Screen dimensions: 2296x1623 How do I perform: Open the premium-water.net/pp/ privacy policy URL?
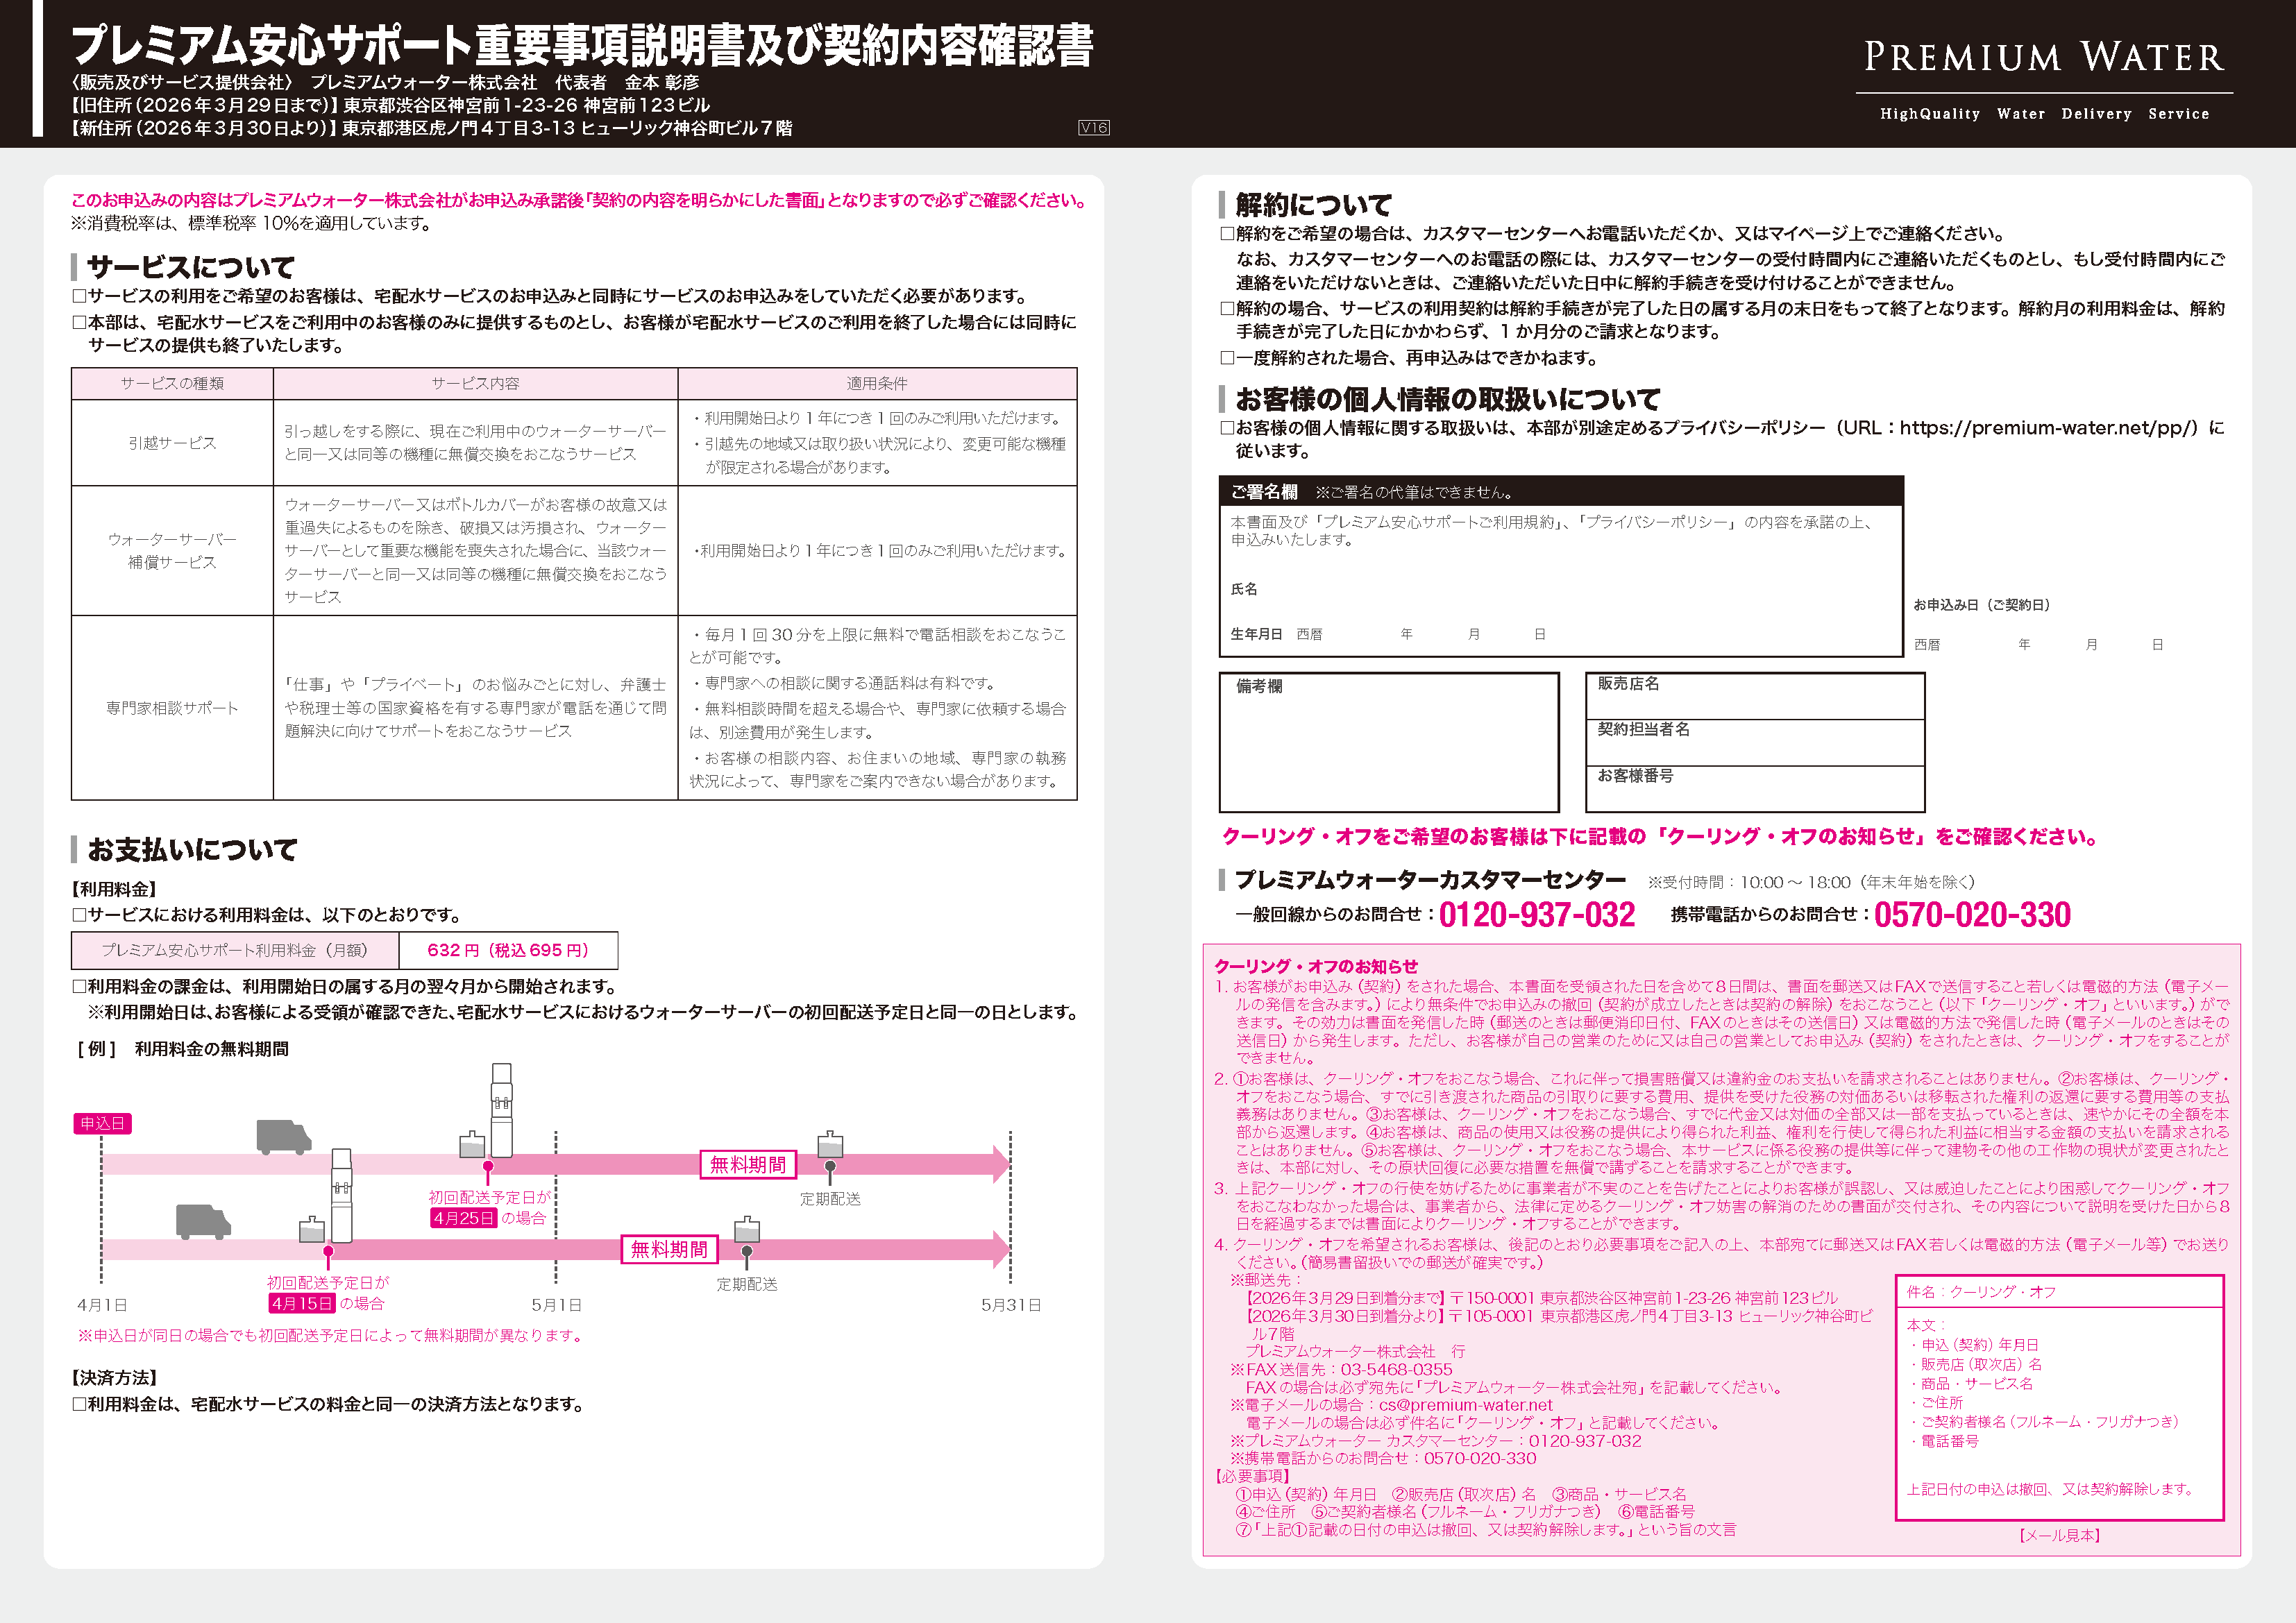tap(2047, 428)
